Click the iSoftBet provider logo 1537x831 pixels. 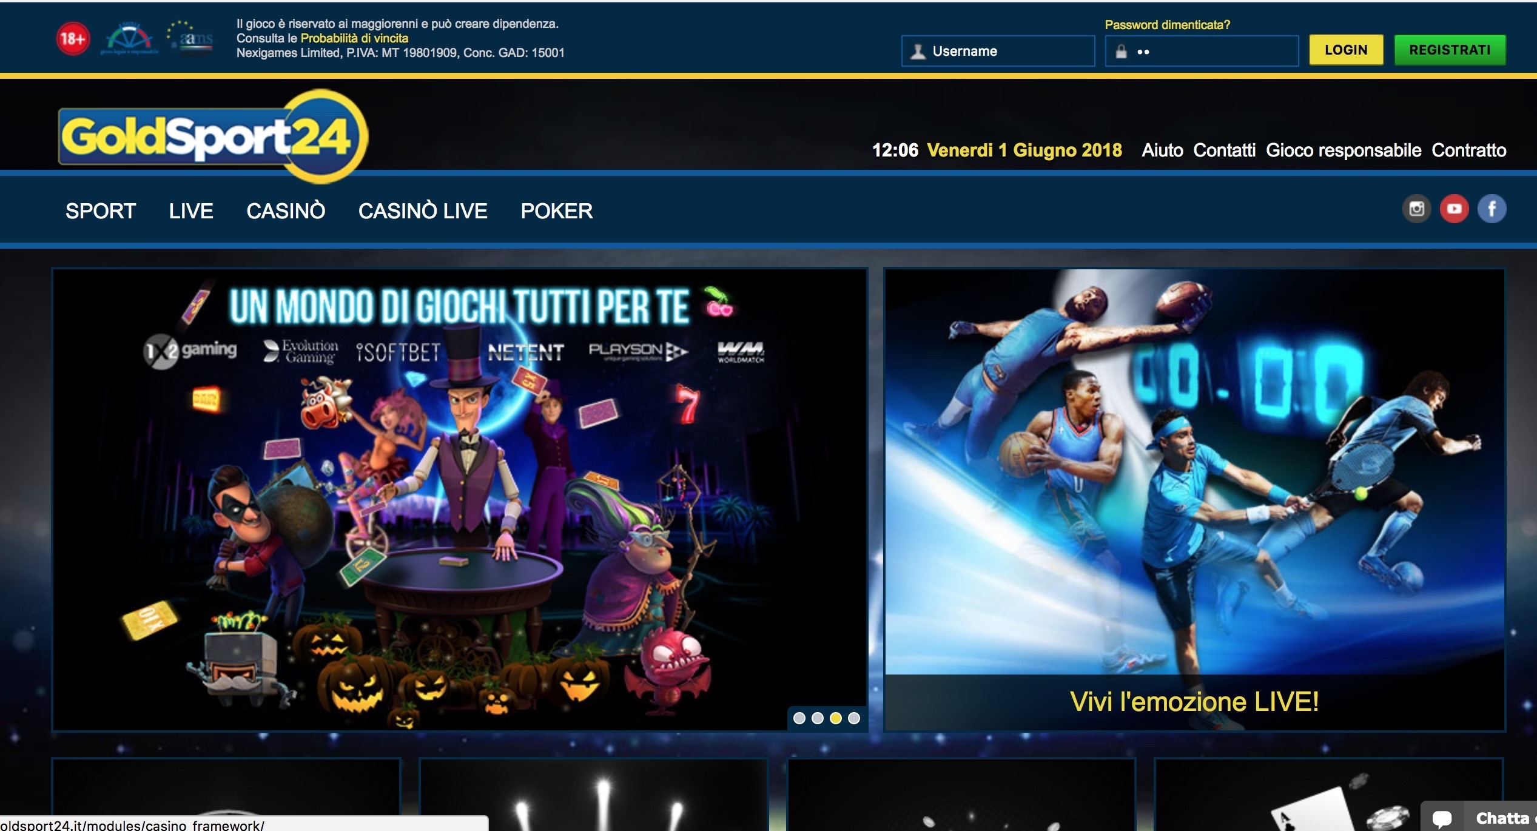[398, 352]
